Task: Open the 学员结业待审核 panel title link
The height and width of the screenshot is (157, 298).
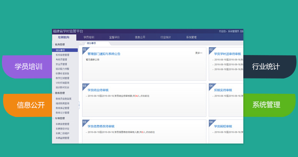Action: pos(98,90)
